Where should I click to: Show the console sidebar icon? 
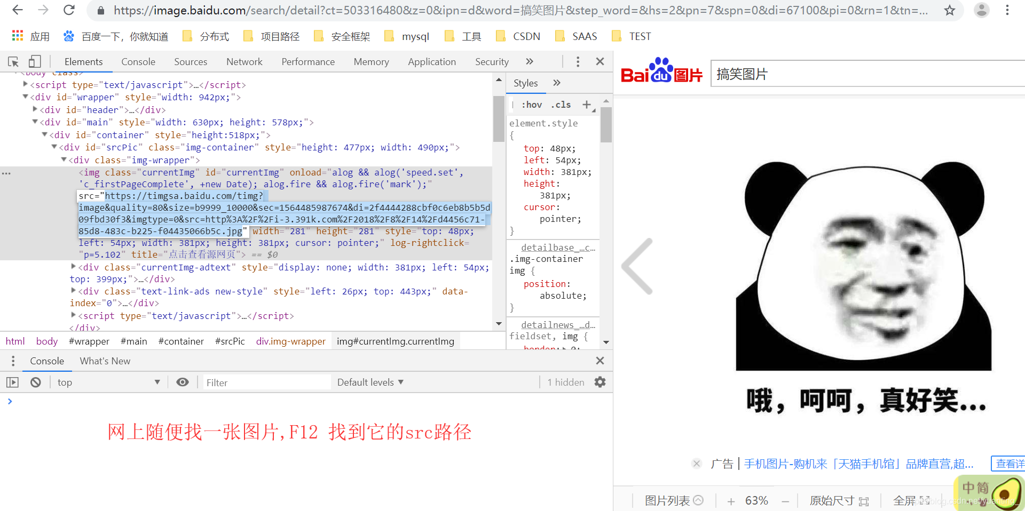12,382
